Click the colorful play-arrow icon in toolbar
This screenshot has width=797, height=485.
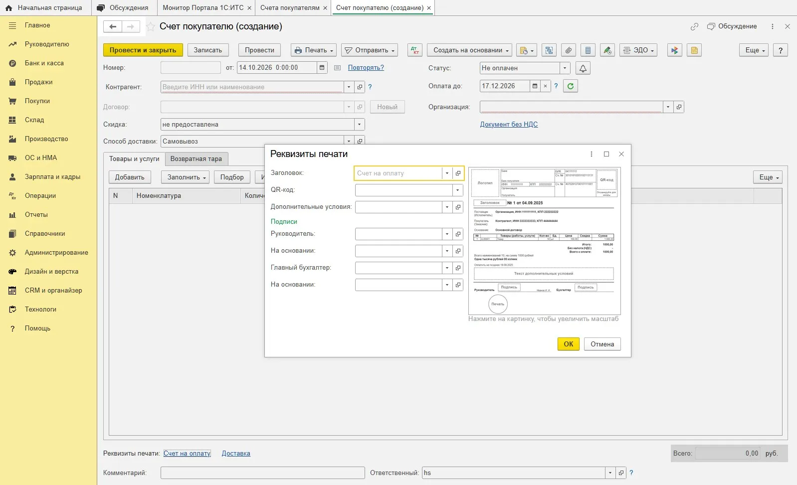(675, 50)
